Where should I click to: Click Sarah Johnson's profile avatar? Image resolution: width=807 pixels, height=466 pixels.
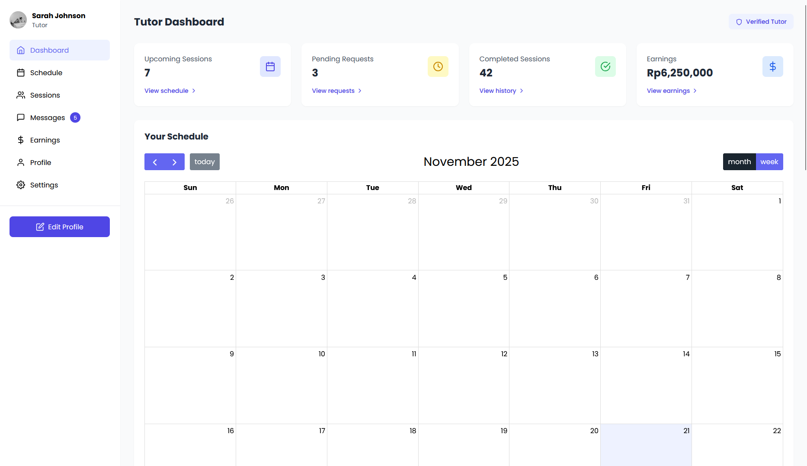click(18, 20)
